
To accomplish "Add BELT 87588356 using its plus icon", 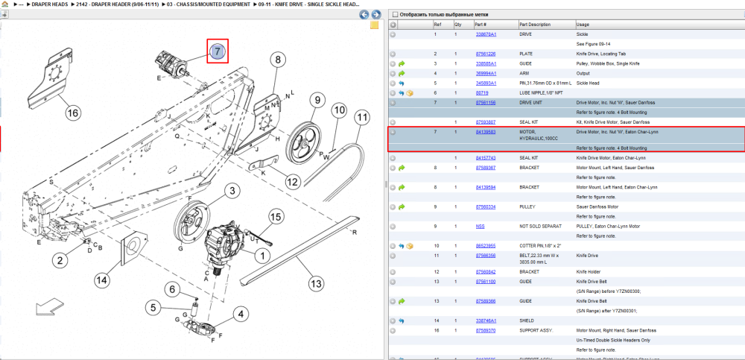I will (x=393, y=256).
